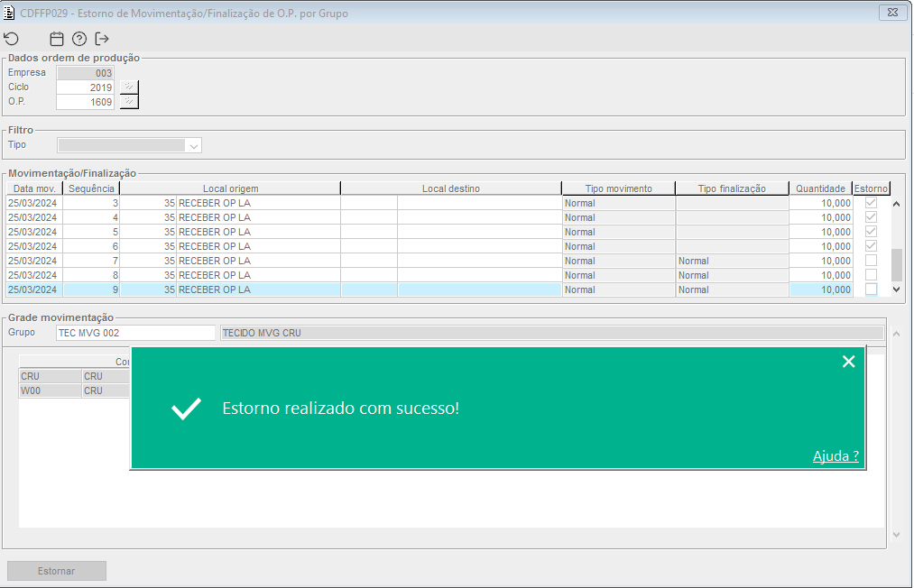Click the exit door toolbar icon
This screenshot has width=914, height=588.
coord(102,39)
